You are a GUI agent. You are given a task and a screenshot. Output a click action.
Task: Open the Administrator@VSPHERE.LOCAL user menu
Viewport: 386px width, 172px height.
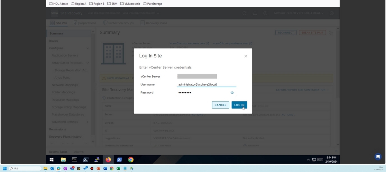[x=298, y=13]
